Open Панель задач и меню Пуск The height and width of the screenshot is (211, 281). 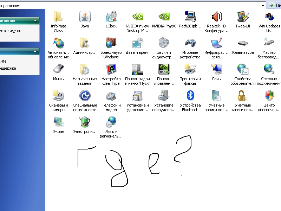click(137, 69)
